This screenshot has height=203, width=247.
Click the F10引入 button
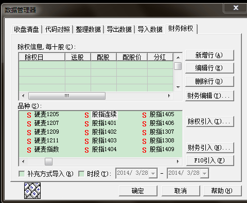(210, 160)
